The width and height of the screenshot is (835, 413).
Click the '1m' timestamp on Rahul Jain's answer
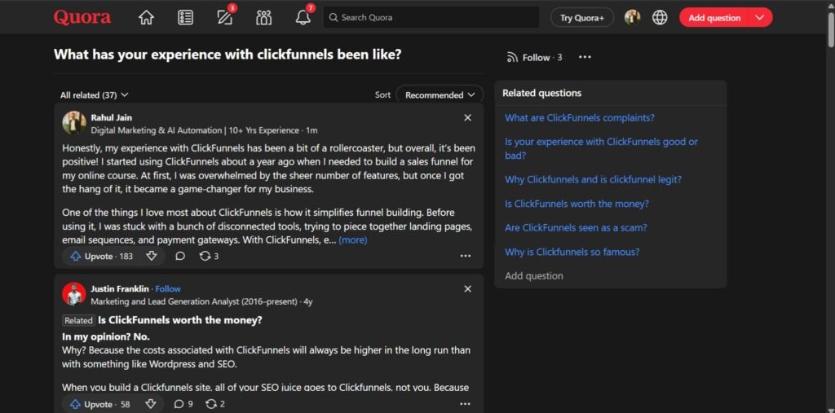point(312,130)
